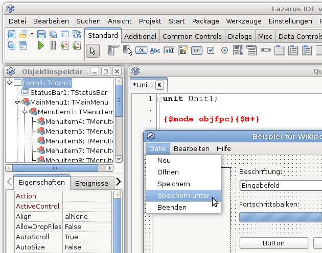
Task: Open the Hilfe menu on the form
Action: pyautogui.click(x=224, y=148)
